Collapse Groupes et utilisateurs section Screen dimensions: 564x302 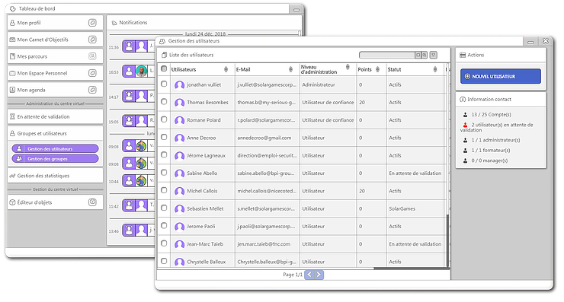(x=55, y=133)
